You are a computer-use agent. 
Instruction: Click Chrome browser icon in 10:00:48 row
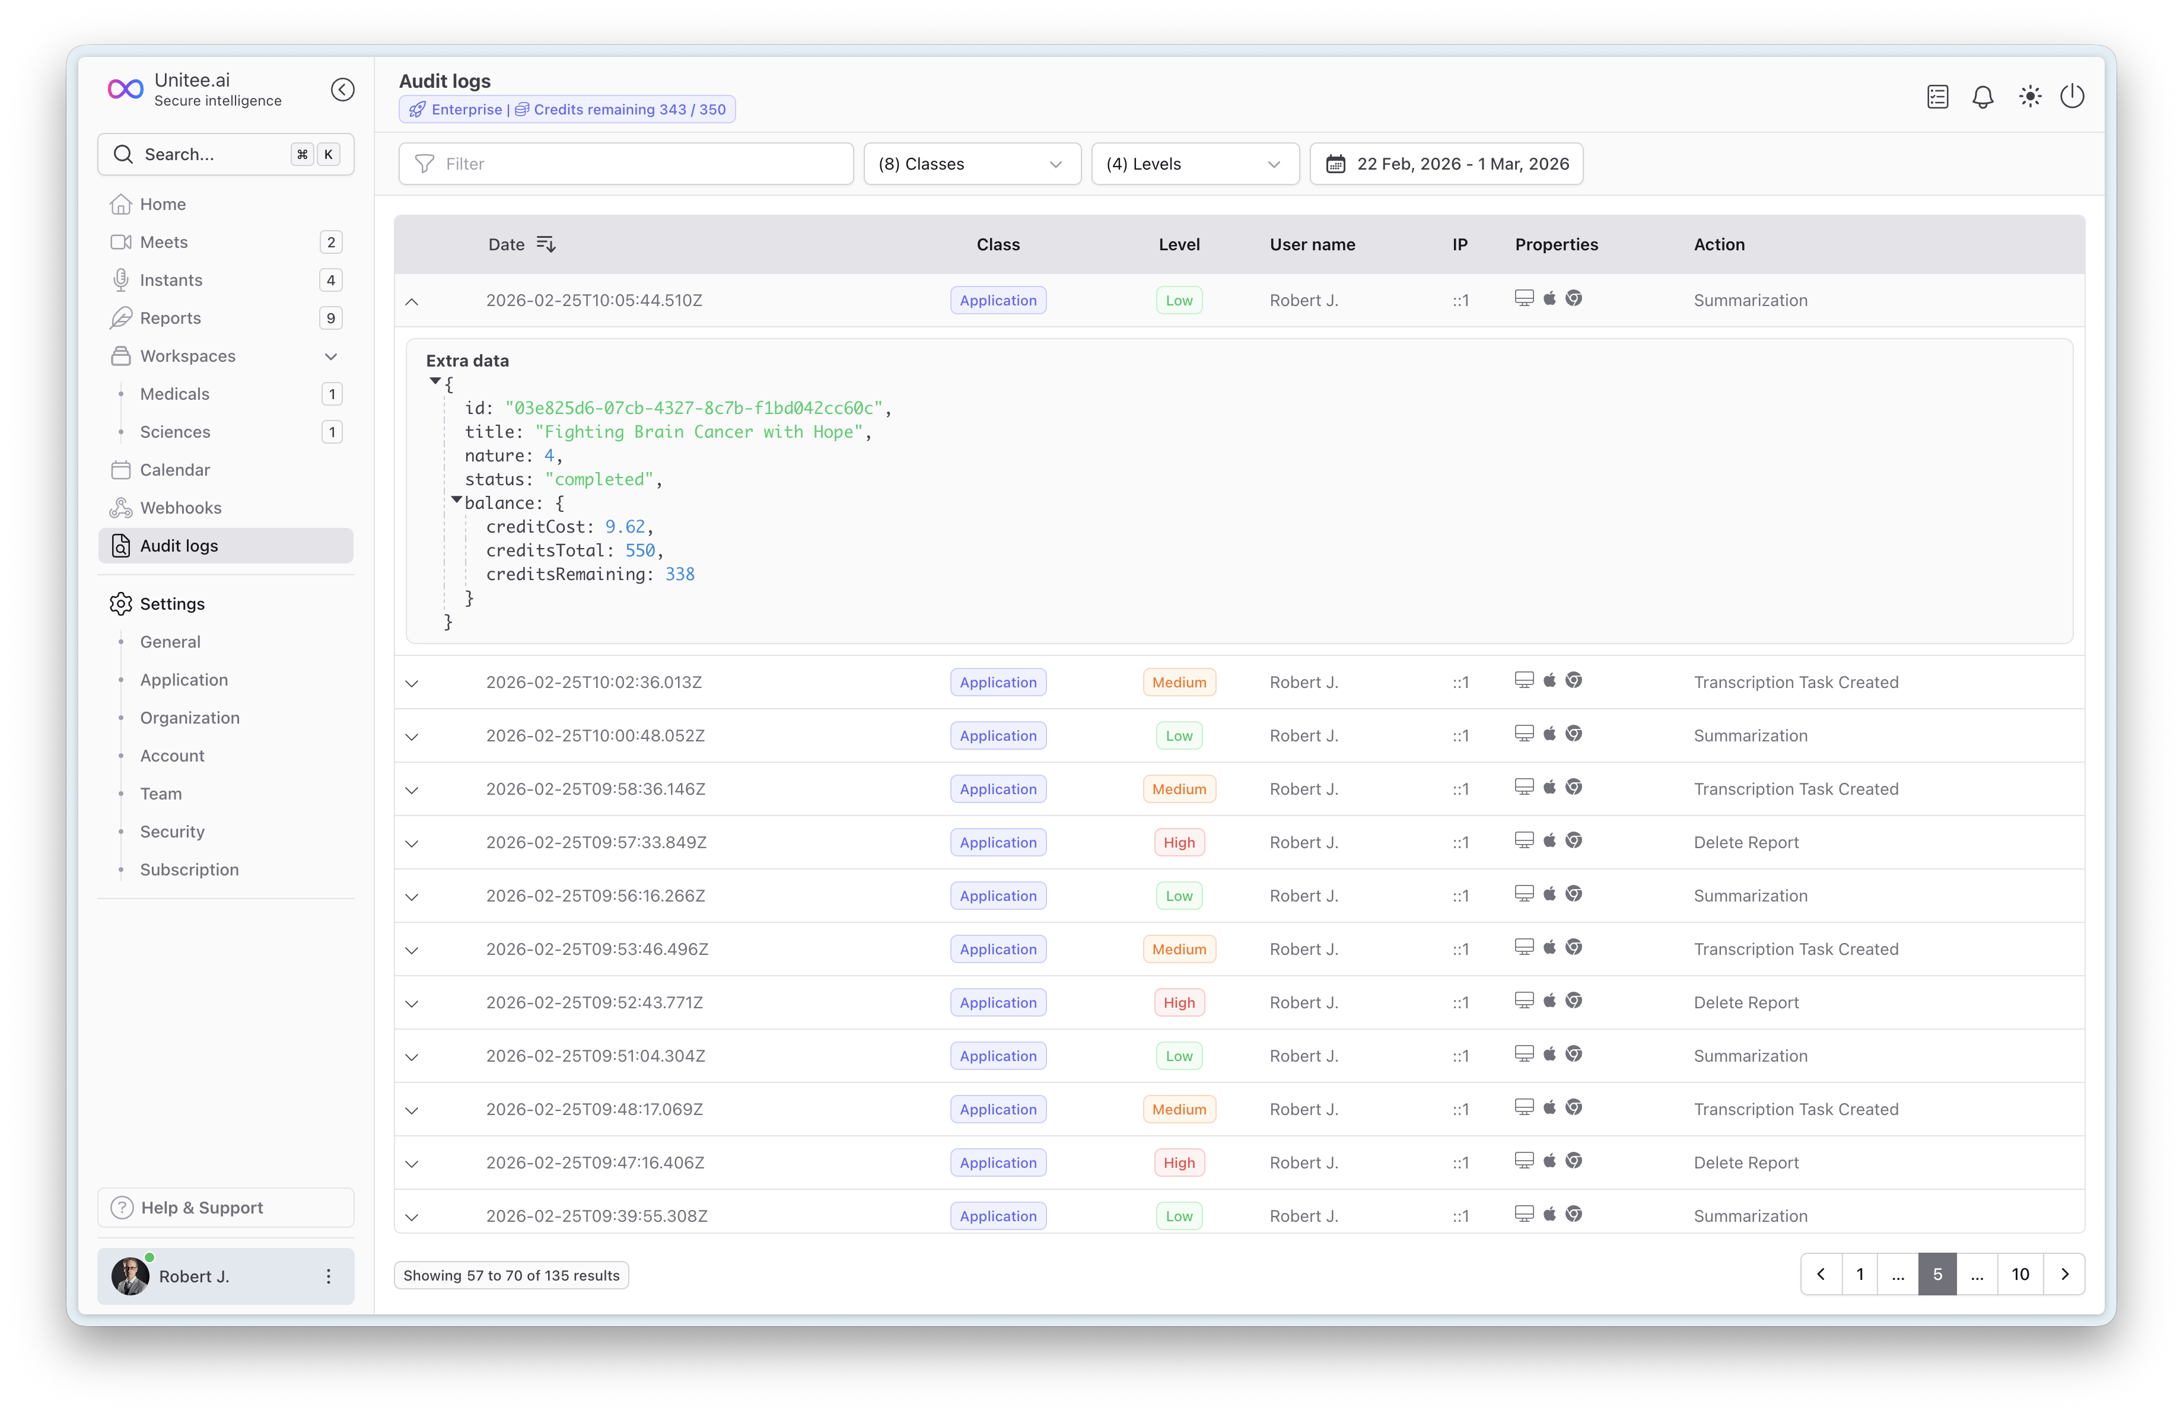1574,733
